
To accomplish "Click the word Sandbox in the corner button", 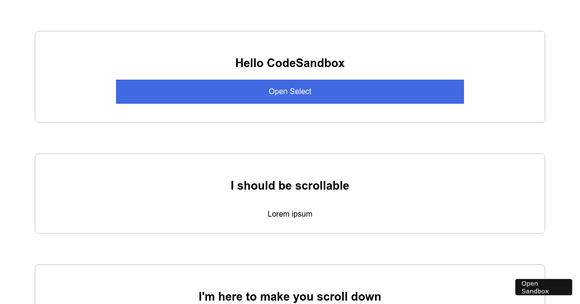I will click(535, 291).
